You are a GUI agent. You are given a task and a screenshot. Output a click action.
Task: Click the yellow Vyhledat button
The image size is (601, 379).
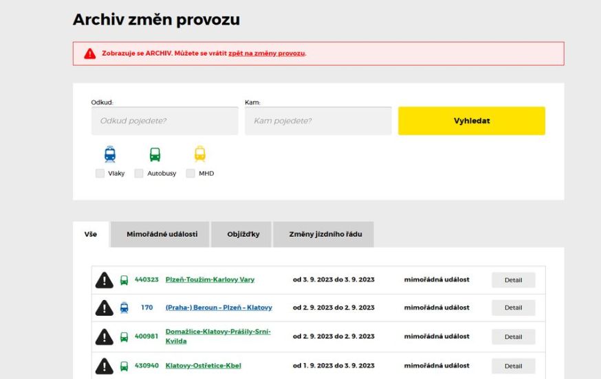click(472, 121)
